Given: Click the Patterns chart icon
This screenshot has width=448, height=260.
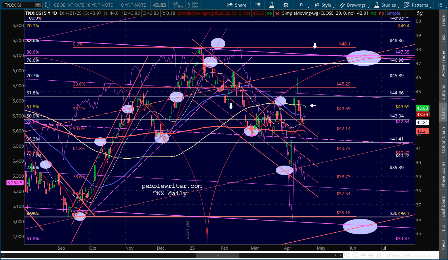Looking at the screenshot, I should [407, 5].
